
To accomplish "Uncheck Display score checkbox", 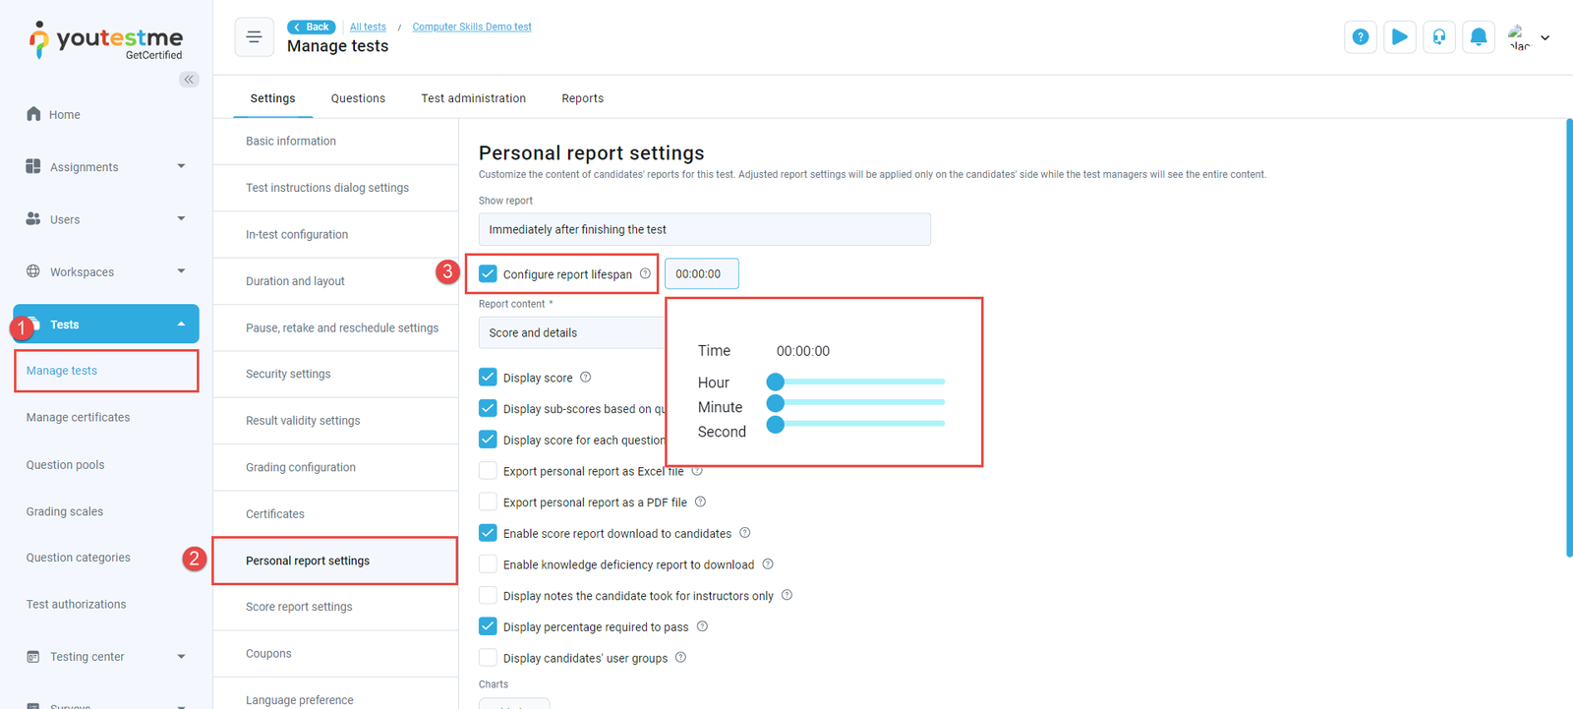I will click(488, 377).
